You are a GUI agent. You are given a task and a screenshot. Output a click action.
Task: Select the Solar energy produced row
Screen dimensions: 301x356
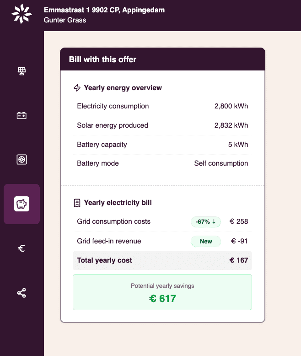[x=162, y=125]
